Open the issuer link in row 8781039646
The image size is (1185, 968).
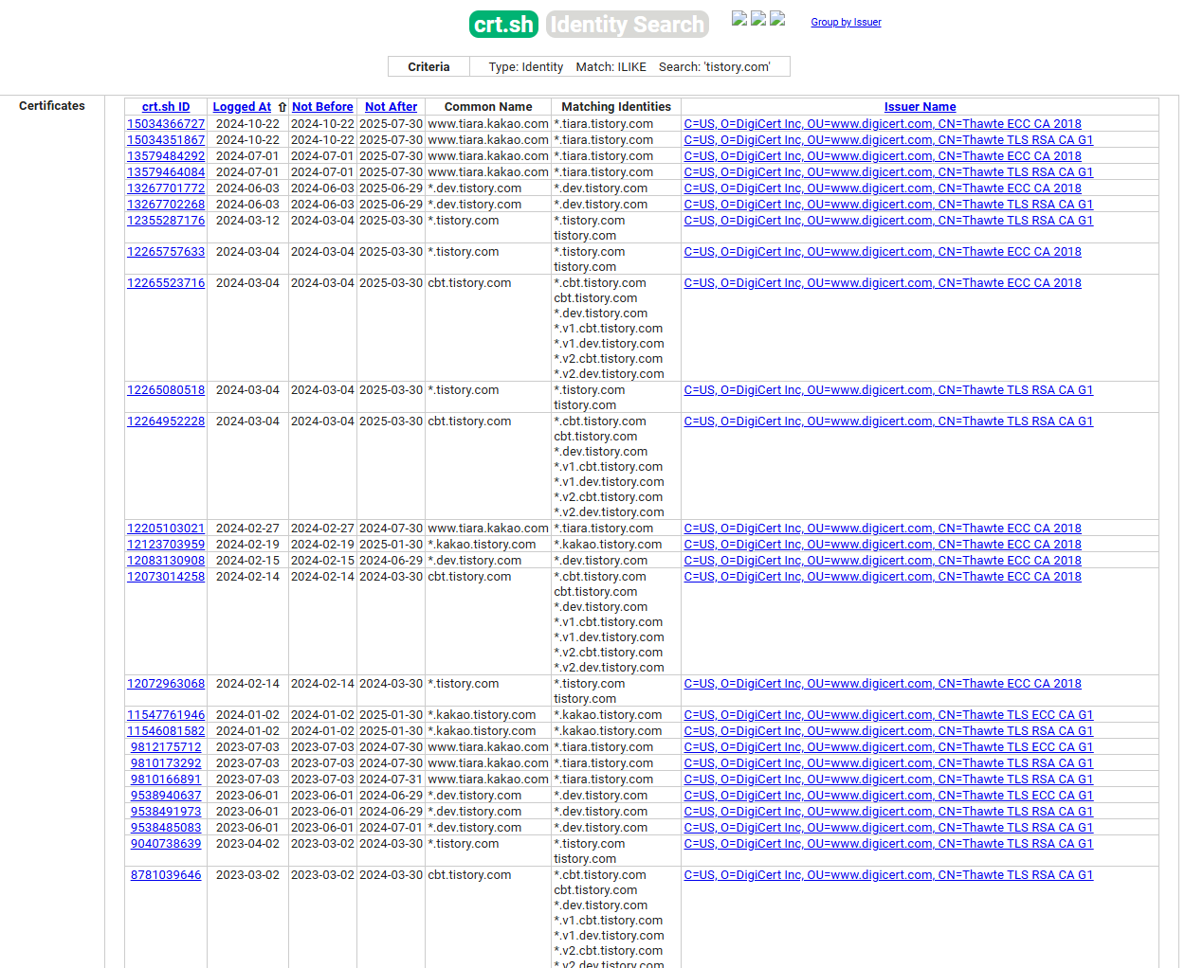[888, 875]
